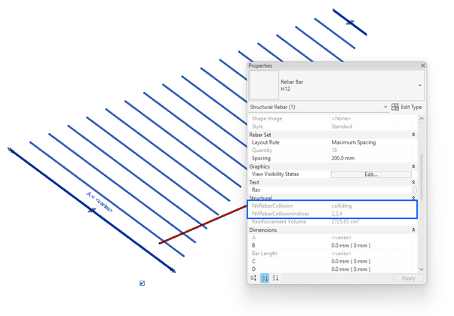Click the rightmost sort order icon
This screenshot has width=454, height=316.
tap(276, 278)
